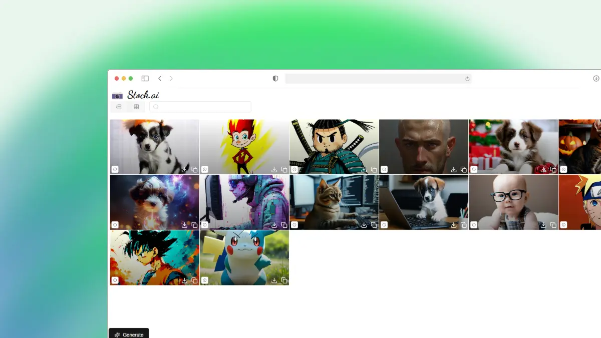The image size is (601, 338).
Task: Open info for baby with glasses image
Action: click(474, 225)
